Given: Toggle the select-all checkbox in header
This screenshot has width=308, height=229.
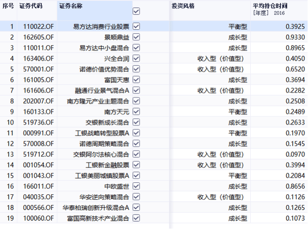Looking at the screenshot, I should (x=136, y=11).
